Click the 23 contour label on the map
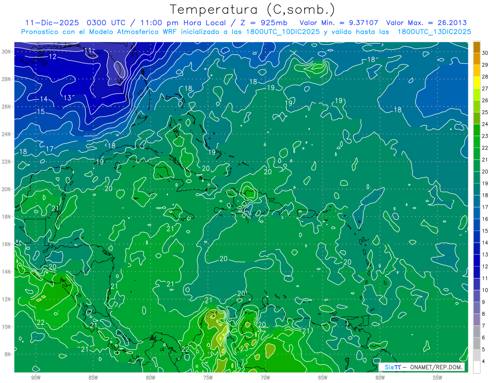The height and width of the screenshot is (383, 496). point(244,349)
